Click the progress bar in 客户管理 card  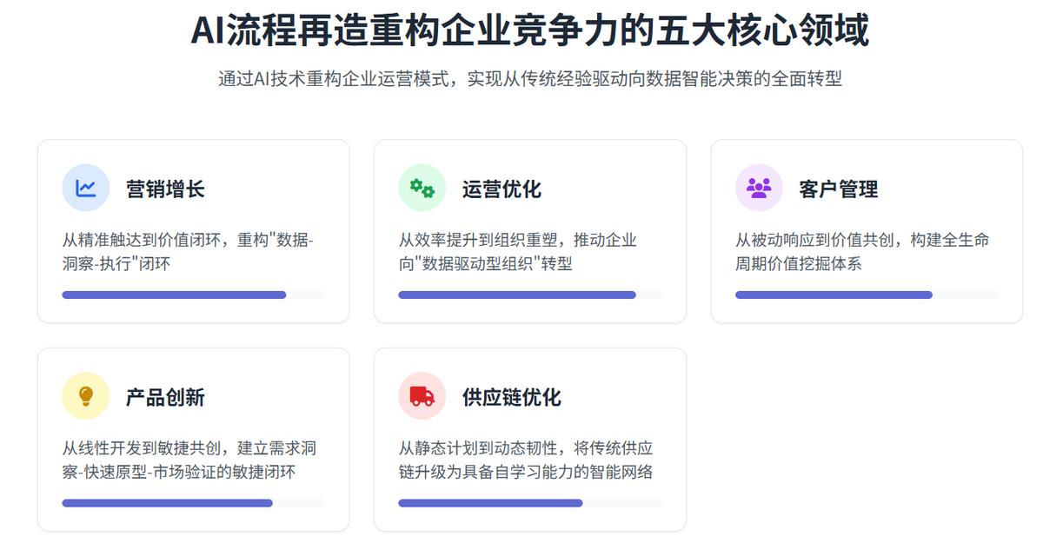pos(867,295)
